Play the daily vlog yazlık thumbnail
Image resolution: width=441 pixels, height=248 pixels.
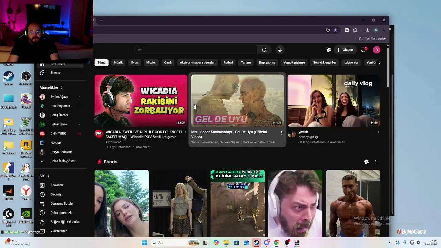point(334,101)
